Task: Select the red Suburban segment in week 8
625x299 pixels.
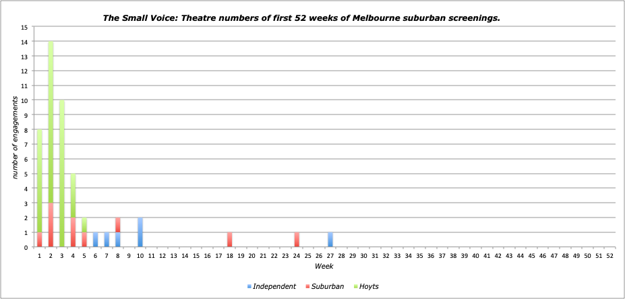Action: coord(117,225)
